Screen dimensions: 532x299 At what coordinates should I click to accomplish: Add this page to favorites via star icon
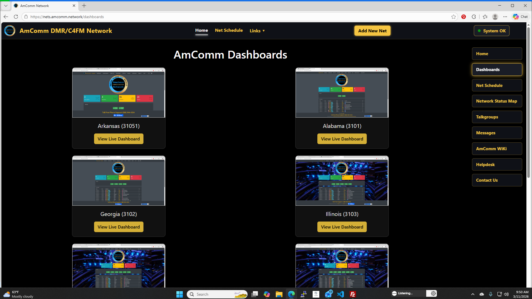tap(454, 17)
